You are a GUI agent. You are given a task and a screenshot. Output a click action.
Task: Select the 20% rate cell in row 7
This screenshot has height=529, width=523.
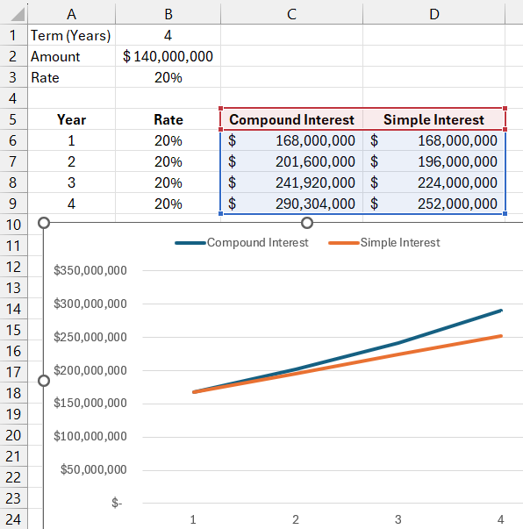coord(168,161)
